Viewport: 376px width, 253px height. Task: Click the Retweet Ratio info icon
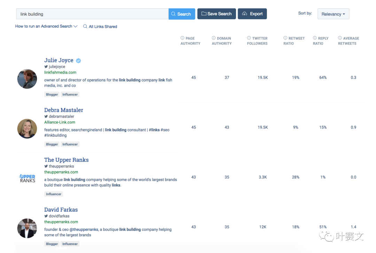click(x=285, y=38)
